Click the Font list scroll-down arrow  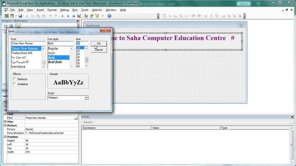43,66
